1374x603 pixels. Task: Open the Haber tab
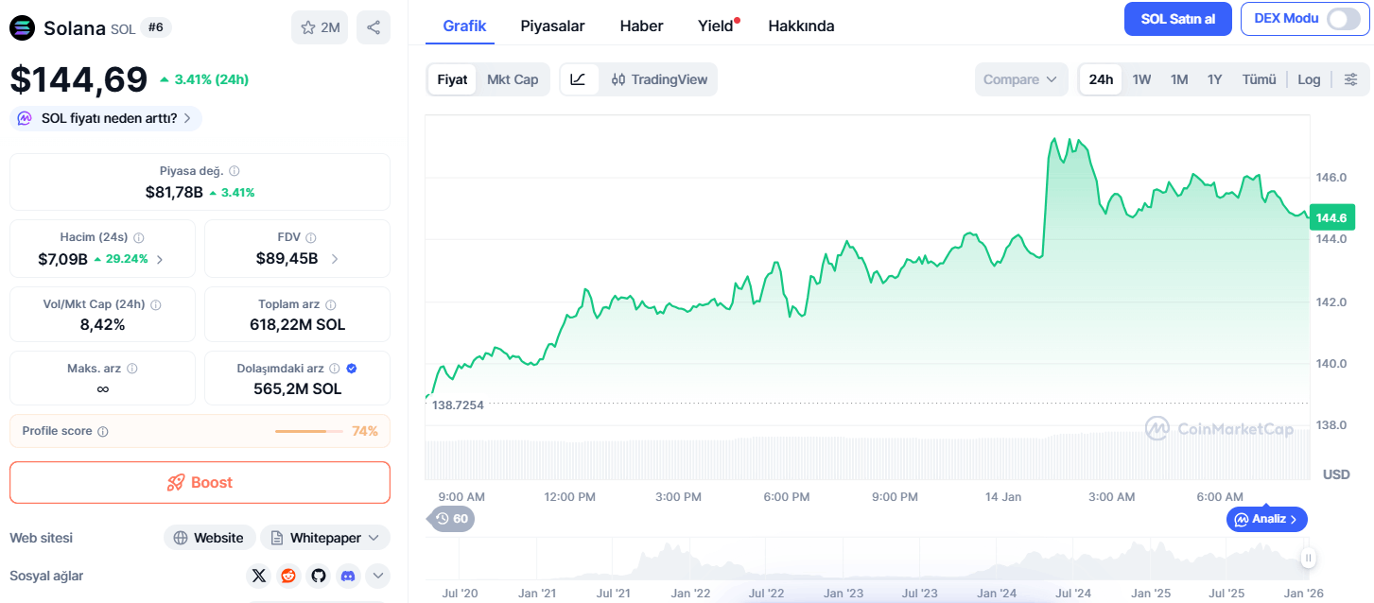tap(641, 26)
